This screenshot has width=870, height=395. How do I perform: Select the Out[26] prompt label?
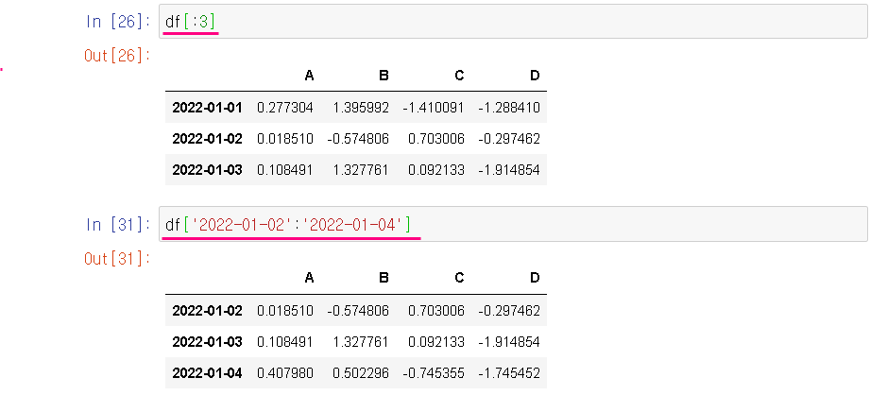(x=117, y=56)
